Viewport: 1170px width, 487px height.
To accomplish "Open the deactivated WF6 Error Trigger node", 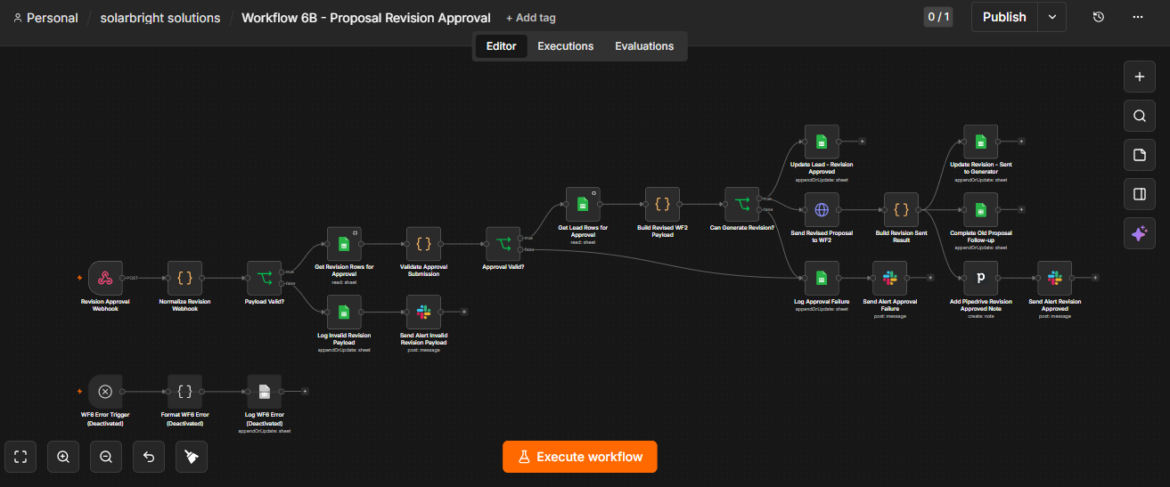I will click(105, 392).
